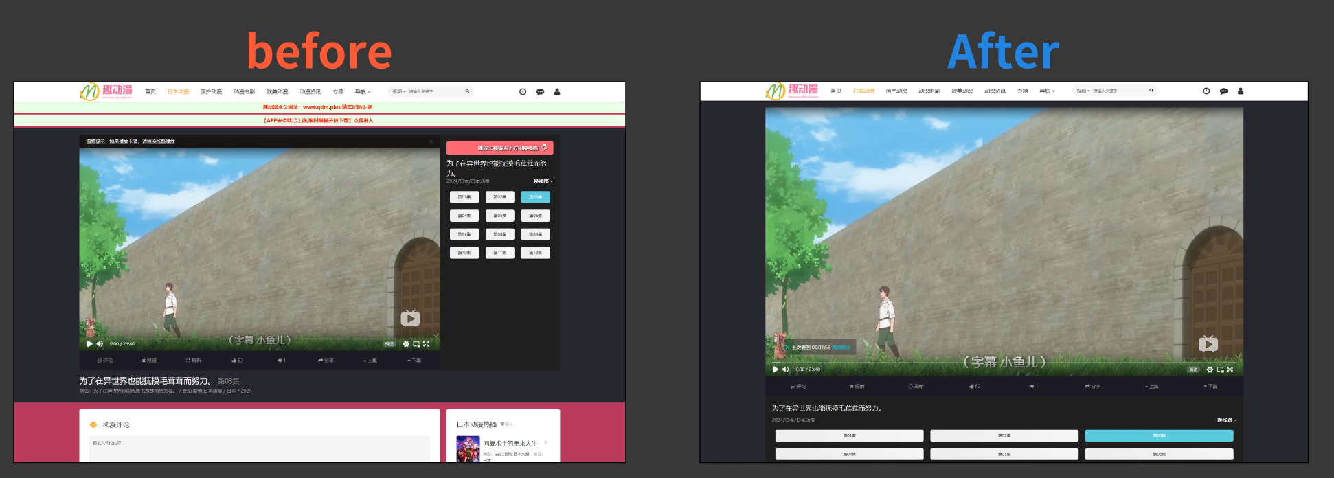The height and width of the screenshot is (478, 1334).
Task: Open user account icon in After screenshot
Action: [x=1241, y=91]
